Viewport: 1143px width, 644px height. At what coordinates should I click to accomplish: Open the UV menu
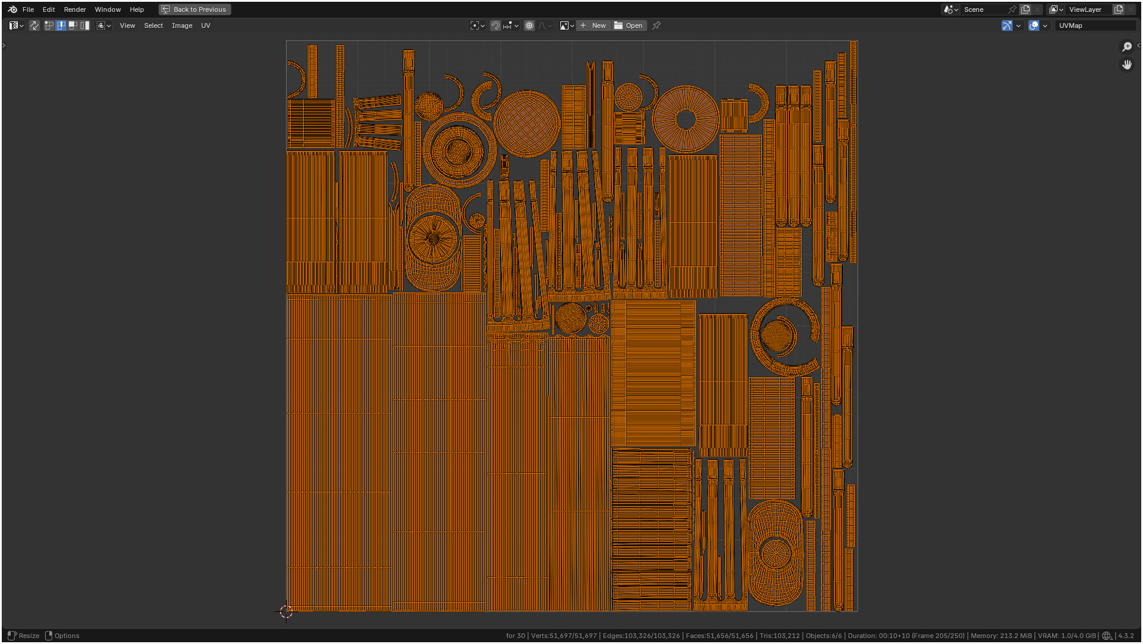click(205, 25)
